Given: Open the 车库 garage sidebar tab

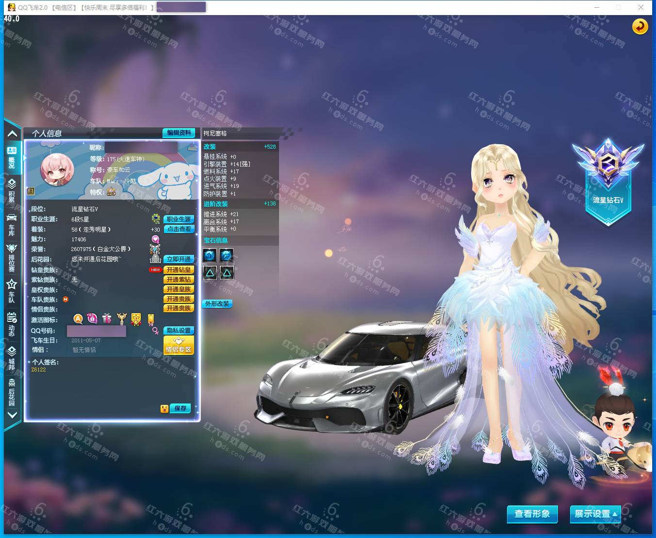Looking at the screenshot, I should point(12,224).
